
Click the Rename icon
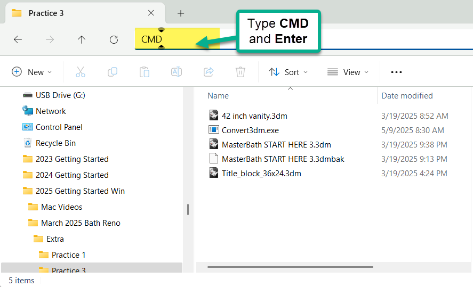coord(177,72)
